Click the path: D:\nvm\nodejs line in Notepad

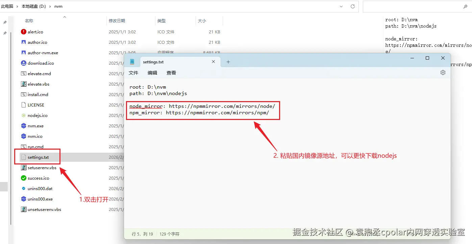[x=158, y=93]
